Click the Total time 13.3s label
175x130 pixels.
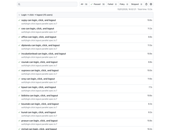(x=145, y=9)
